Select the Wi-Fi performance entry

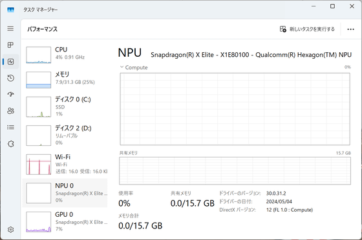(x=65, y=165)
